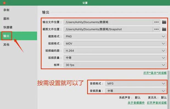Image resolution: width=170 pixels, height=109 pixels.
Task: Open the 其他 settings tab
Action: pyautogui.click(x=19, y=44)
